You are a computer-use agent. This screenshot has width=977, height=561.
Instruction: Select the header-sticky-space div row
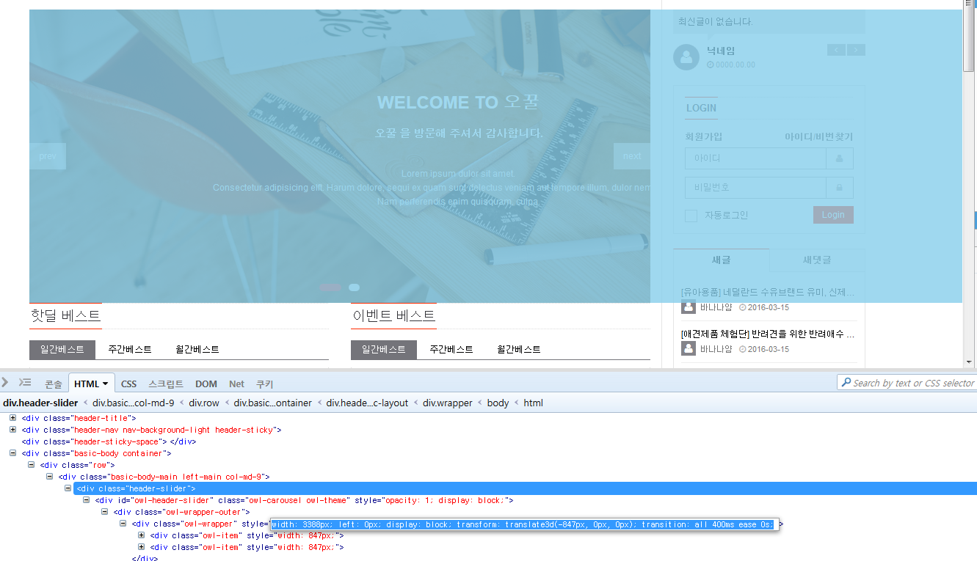[109, 441]
